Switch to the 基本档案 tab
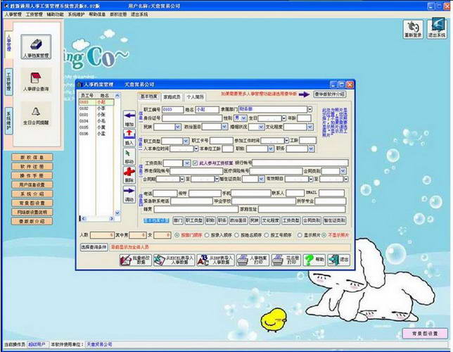 point(149,96)
